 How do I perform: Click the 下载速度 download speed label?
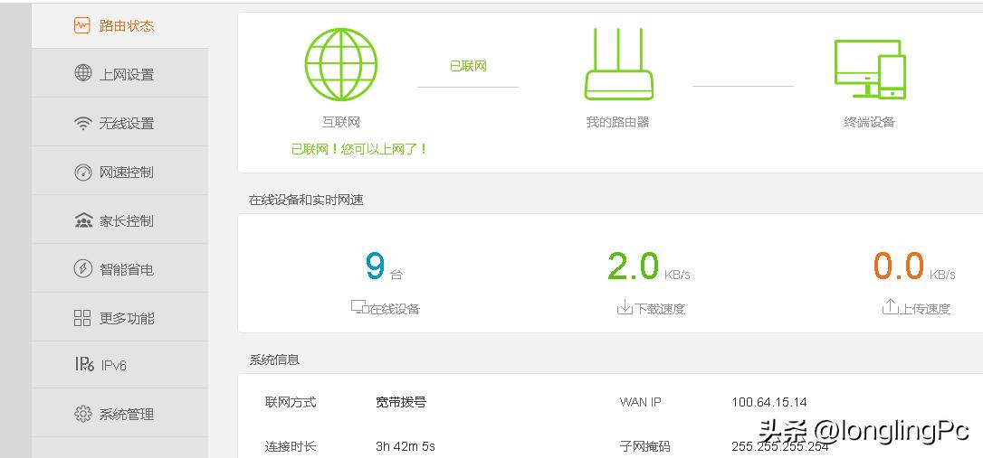(x=651, y=308)
